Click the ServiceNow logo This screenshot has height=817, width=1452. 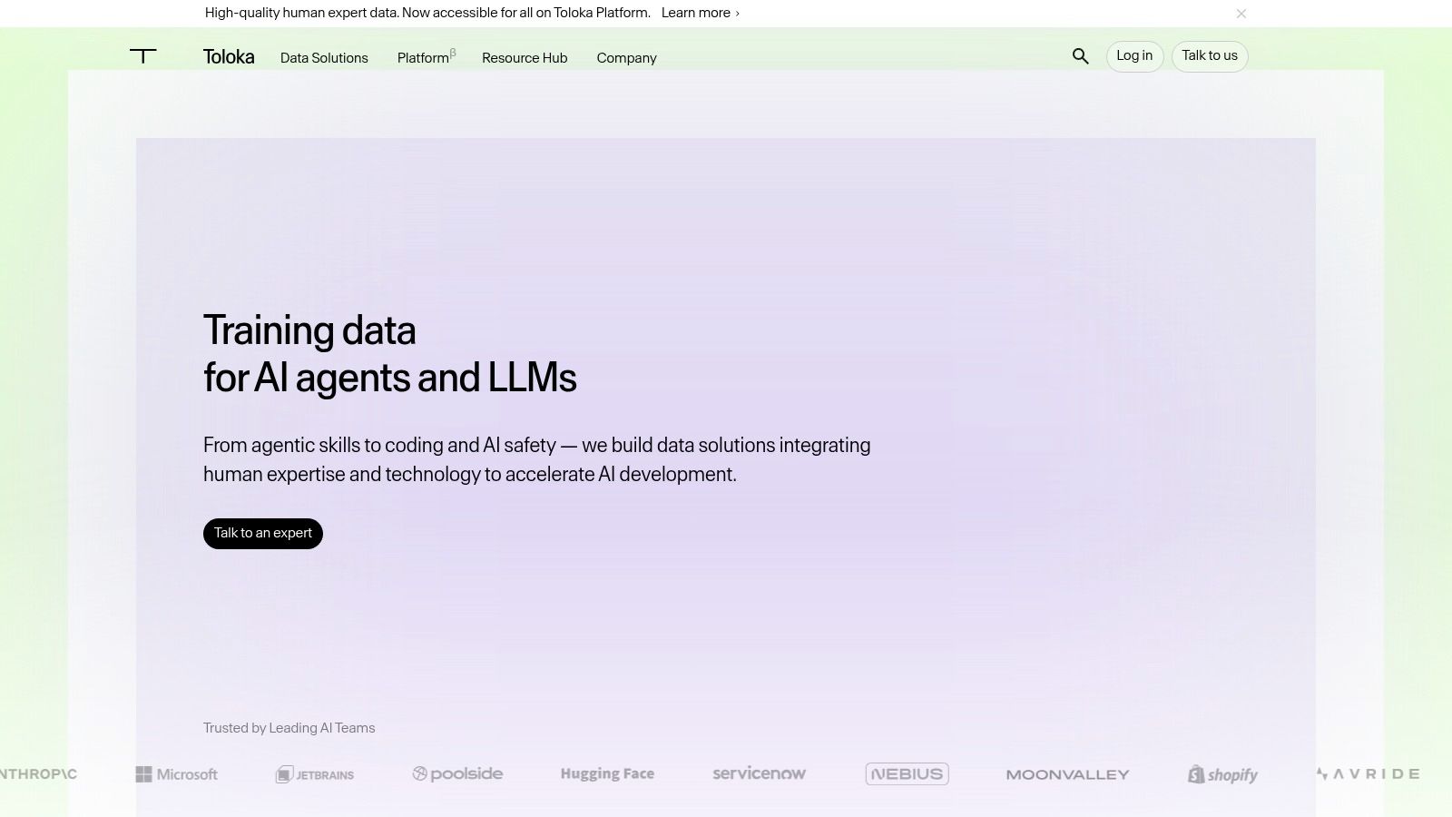tap(760, 773)
